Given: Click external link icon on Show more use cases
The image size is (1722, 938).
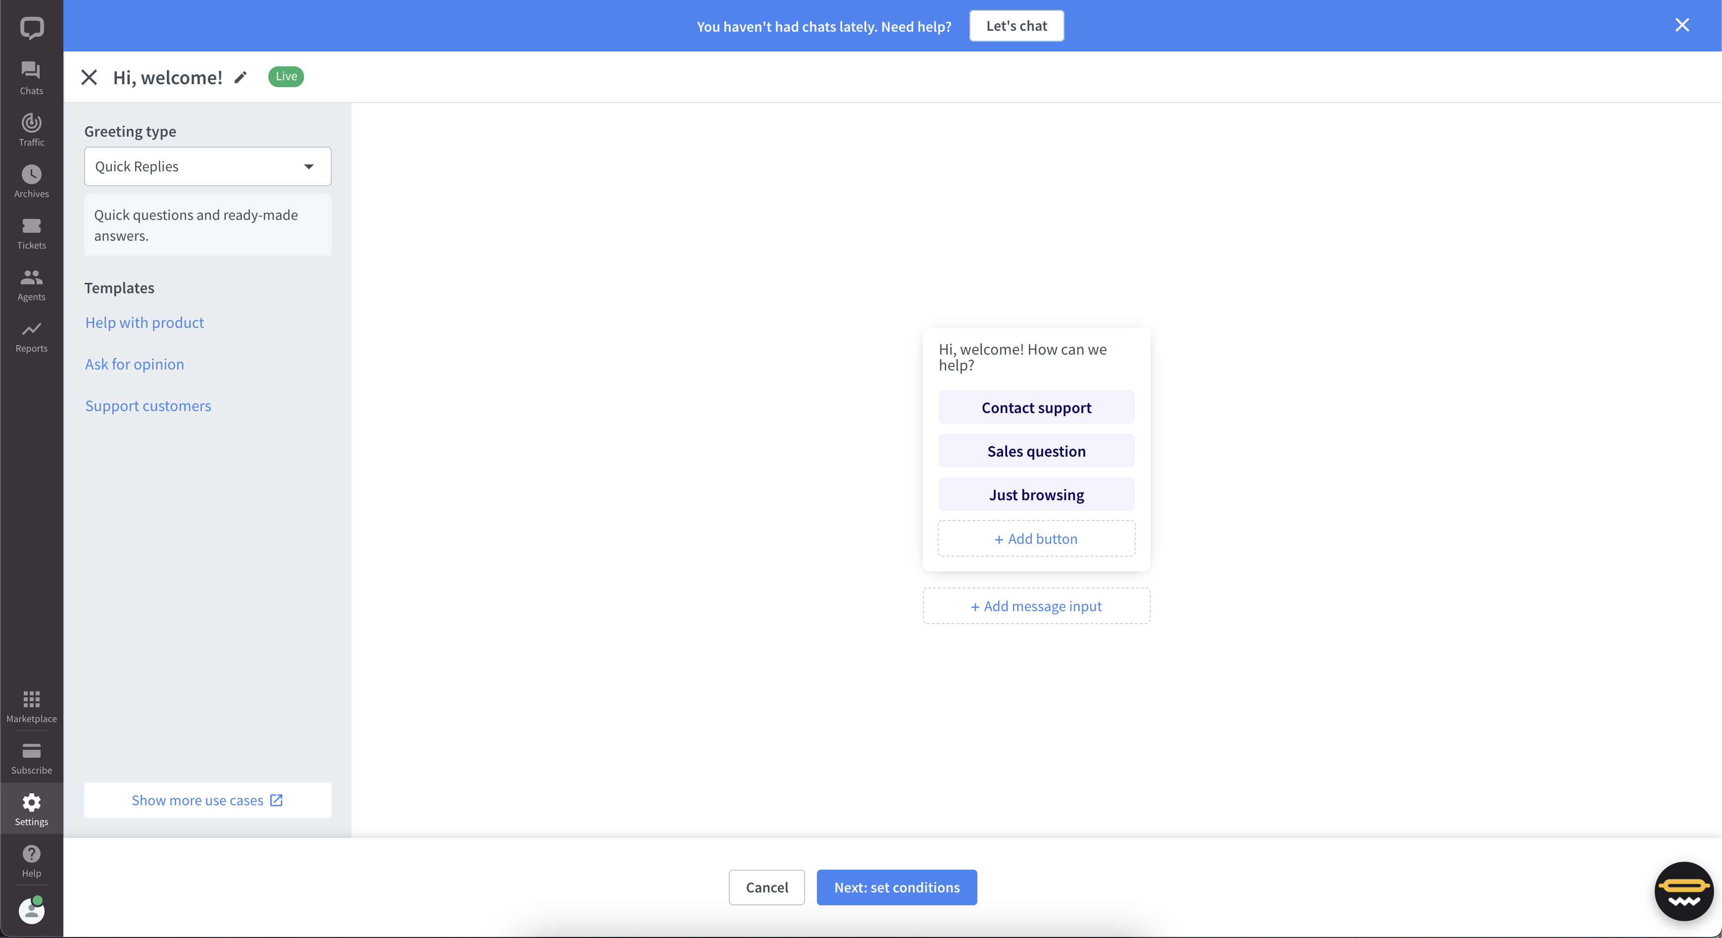Looking at the screenshot, I should click(276, 800).
